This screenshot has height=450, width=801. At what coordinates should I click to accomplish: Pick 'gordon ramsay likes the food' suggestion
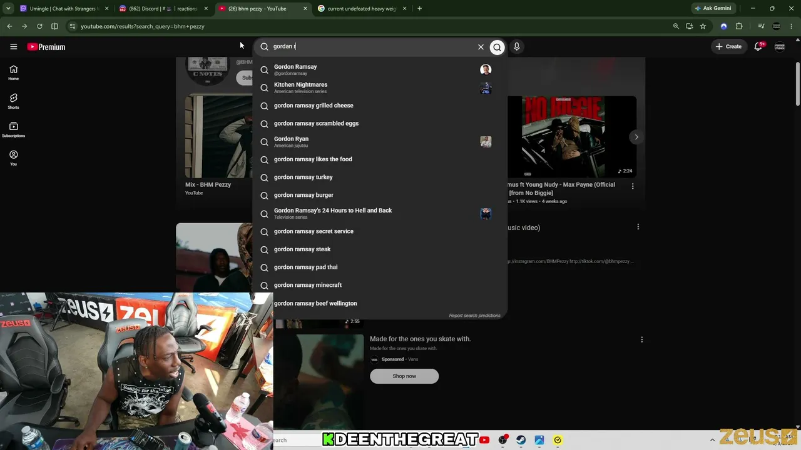point(380,159)
